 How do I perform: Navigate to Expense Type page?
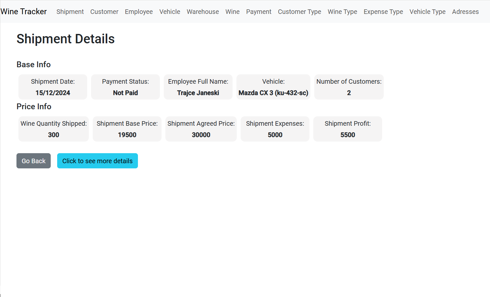pos(383,12)
